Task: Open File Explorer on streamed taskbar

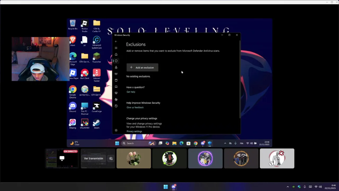Action: (x=174, y=143)
